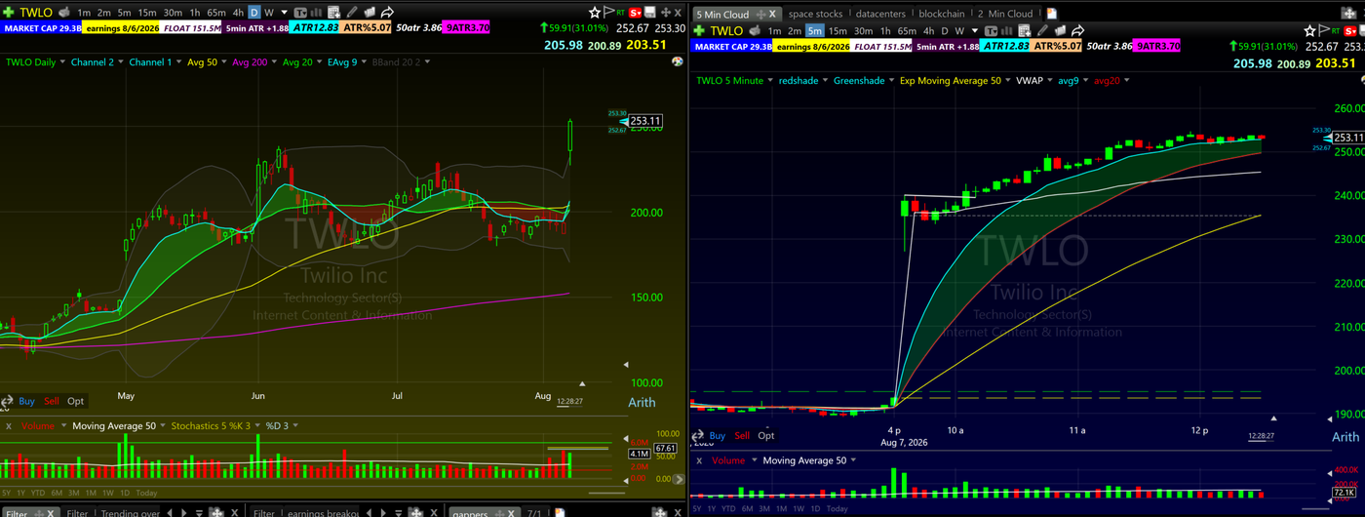Select 15m timeframe in left chart
This screenshot has height=517, width=1365.
147,13
